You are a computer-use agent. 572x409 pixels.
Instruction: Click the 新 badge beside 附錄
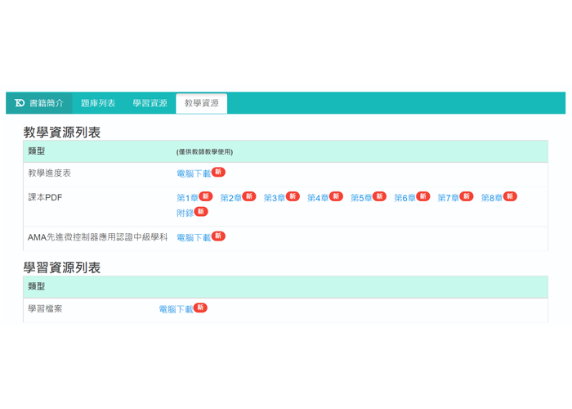[x=201, y=211]
